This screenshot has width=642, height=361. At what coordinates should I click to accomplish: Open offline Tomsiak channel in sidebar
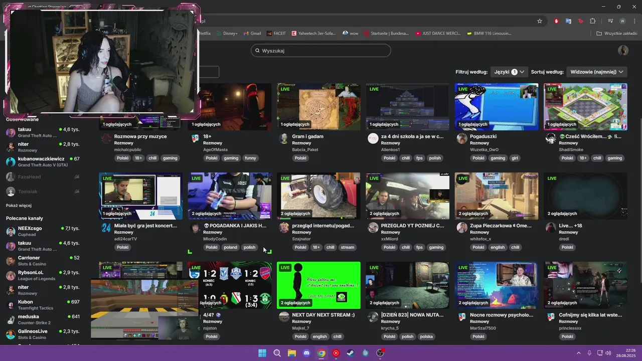[x=43, y=192]
